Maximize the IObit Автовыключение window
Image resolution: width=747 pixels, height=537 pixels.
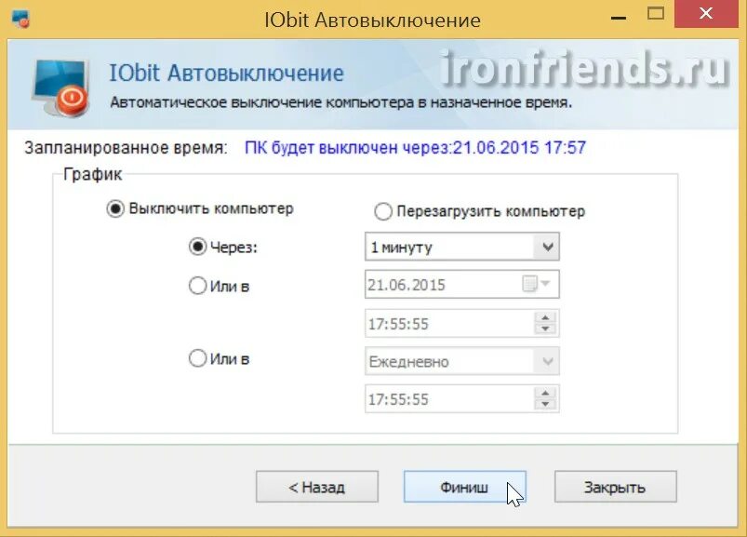(656, 13)
